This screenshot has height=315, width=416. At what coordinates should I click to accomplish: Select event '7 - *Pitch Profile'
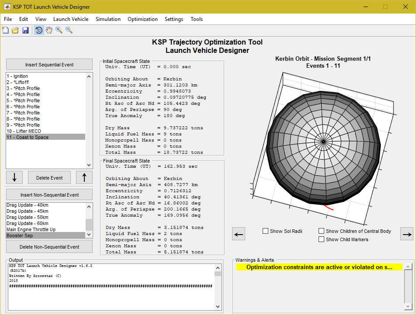pos(45,113)
